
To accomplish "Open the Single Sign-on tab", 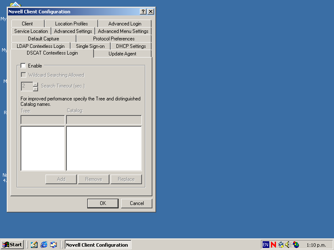I will click(90, 46).
